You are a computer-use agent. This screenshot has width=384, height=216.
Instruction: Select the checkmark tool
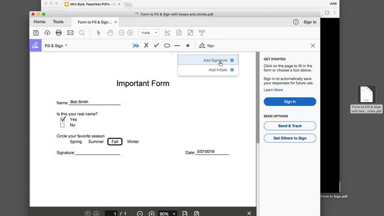[x=156, y=46]
